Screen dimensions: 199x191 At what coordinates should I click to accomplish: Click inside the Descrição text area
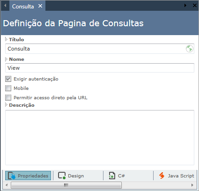[x=100, y=138]
